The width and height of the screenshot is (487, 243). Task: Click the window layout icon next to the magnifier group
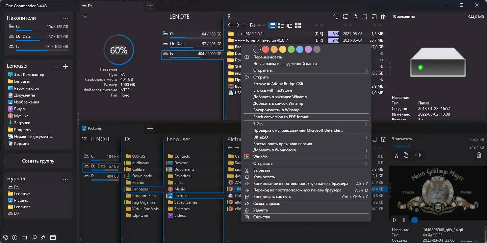click(53, 237)
